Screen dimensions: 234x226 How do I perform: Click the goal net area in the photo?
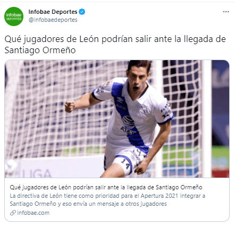click(53, 110)
